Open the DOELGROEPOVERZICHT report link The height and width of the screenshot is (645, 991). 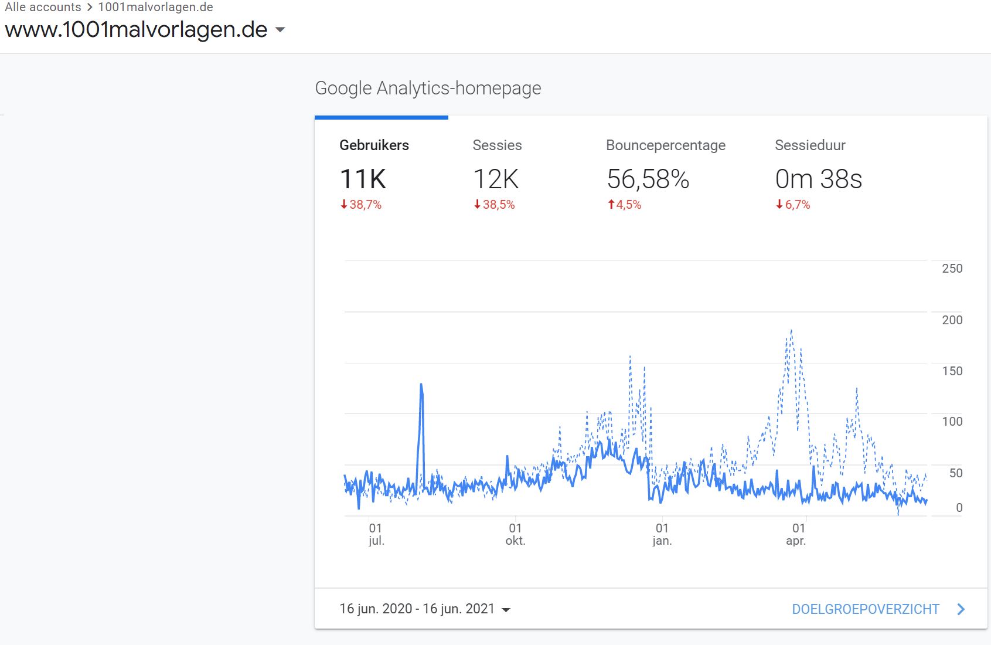click(x=865, y=609)
